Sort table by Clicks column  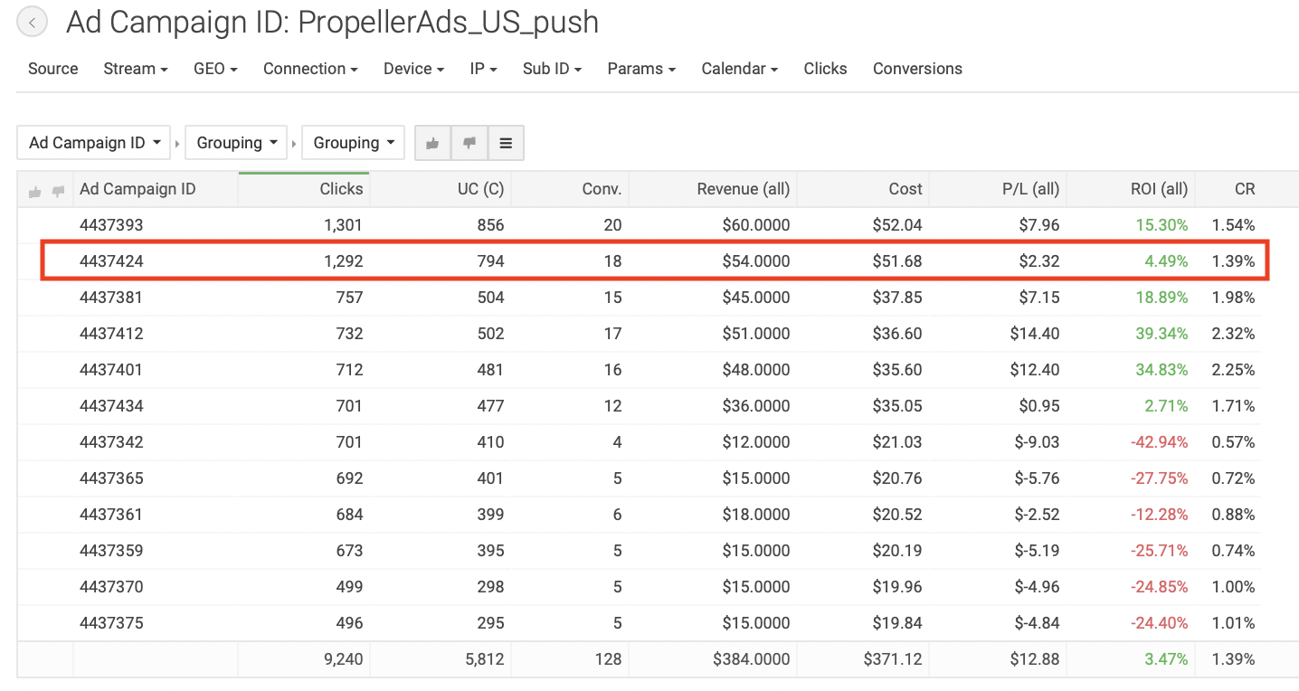click(x=341, y=189)
